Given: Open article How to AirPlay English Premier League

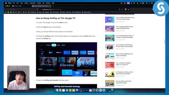Looking at the screenshot, I should click(x=124, y=27).
